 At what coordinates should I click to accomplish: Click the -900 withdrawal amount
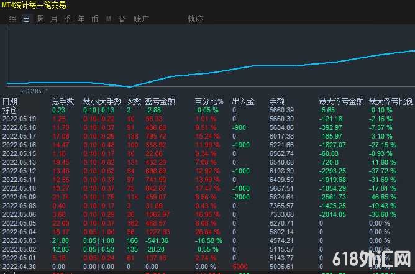tap(239, 127)
